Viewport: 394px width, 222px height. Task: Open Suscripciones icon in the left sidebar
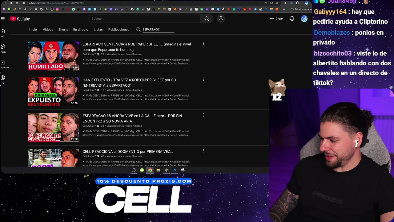pos(3,62)
